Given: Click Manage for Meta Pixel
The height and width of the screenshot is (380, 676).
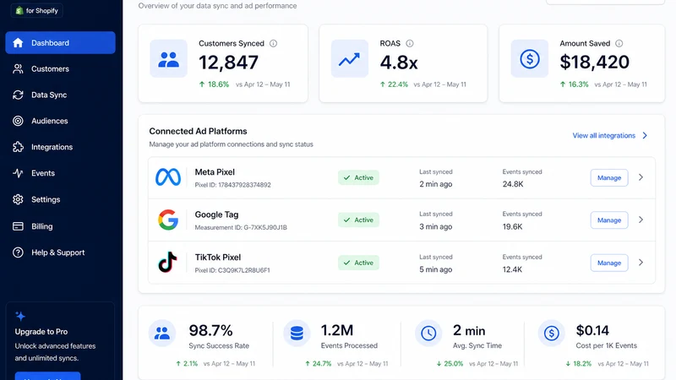Looking at the screenshot, I should (x=609, y=177).
